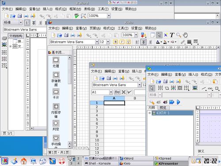The height and width of the screenshot is (166, 221).
Task: Switch to the 预览 tab in KPresenter
Action: coord(163,108)
